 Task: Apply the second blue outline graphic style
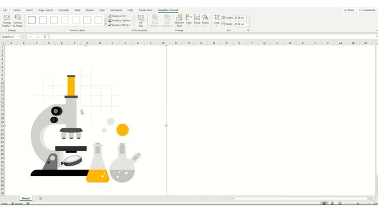tap(43, 20)
